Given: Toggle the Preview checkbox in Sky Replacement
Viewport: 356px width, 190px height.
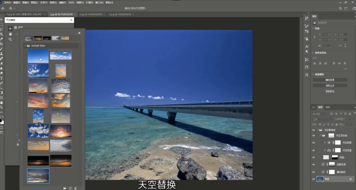Looking at the screenshot, I should pos(16,27).
